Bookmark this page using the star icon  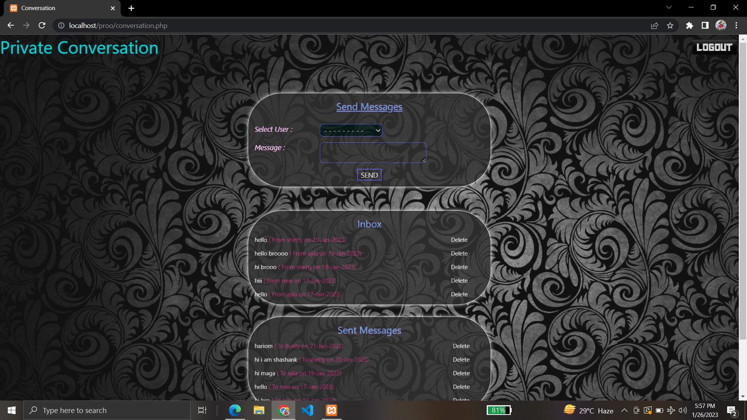tap(670, 25)
